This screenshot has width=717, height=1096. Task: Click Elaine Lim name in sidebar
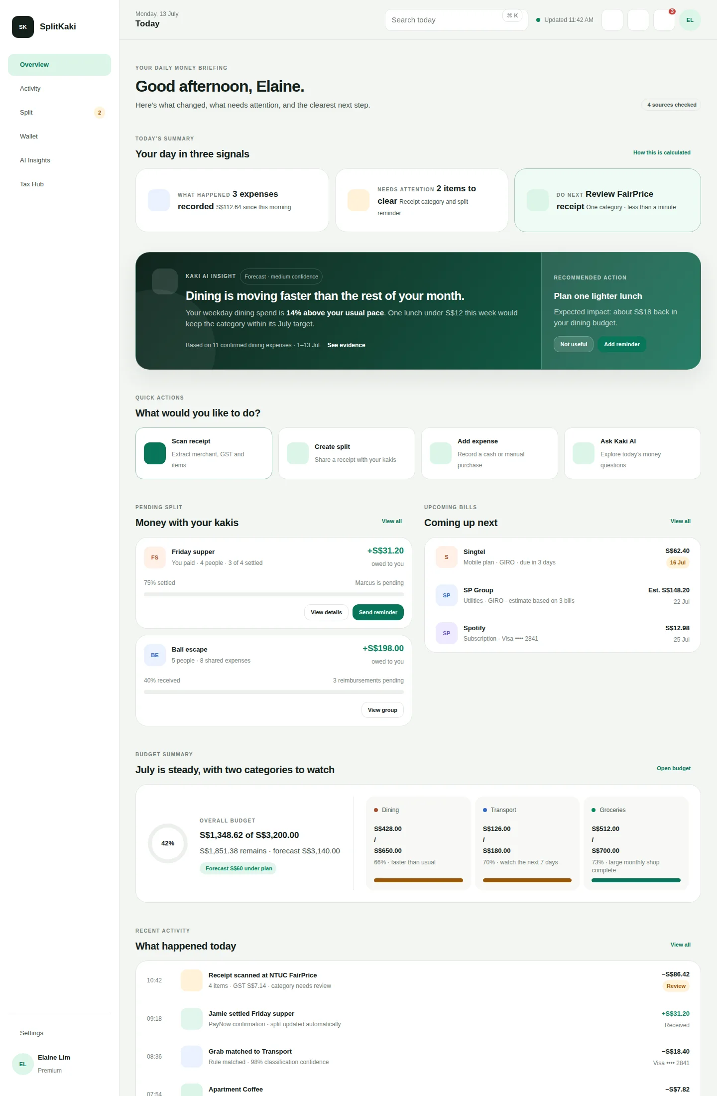pos(54,1058)
